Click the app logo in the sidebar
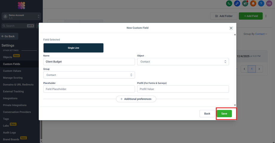 (21, 5)
